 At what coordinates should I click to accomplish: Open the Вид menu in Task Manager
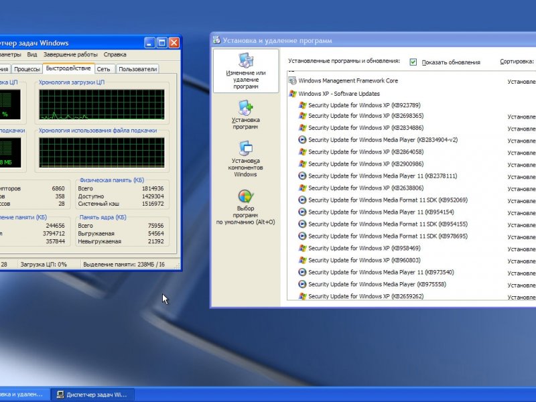(32, 55)
